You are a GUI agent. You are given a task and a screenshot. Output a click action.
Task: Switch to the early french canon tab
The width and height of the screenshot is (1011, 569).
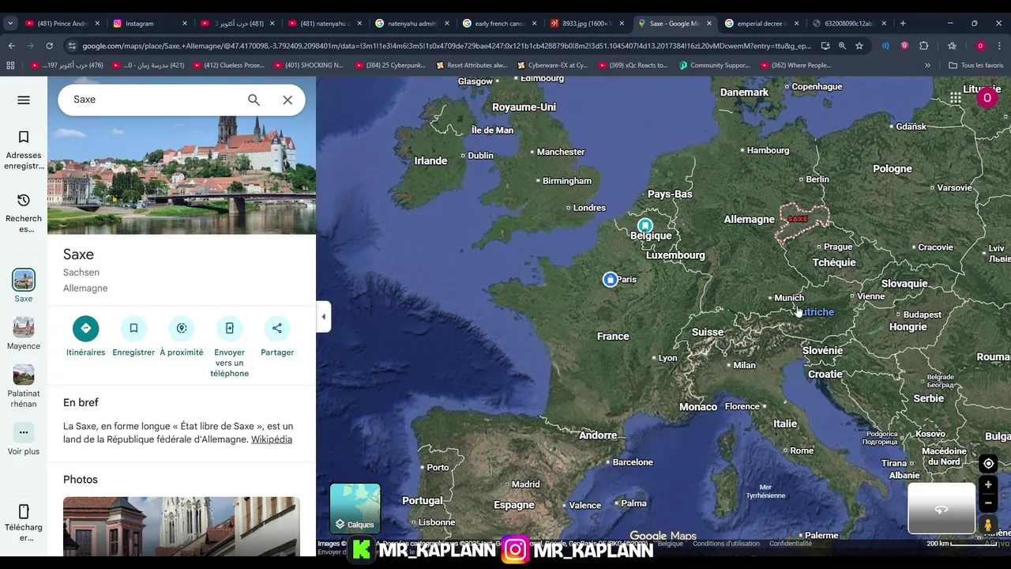(498, 24)
